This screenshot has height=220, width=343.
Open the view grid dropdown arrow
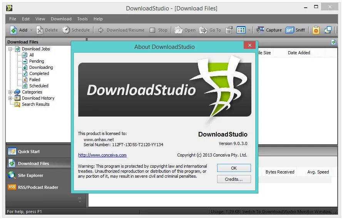[249, 30]
